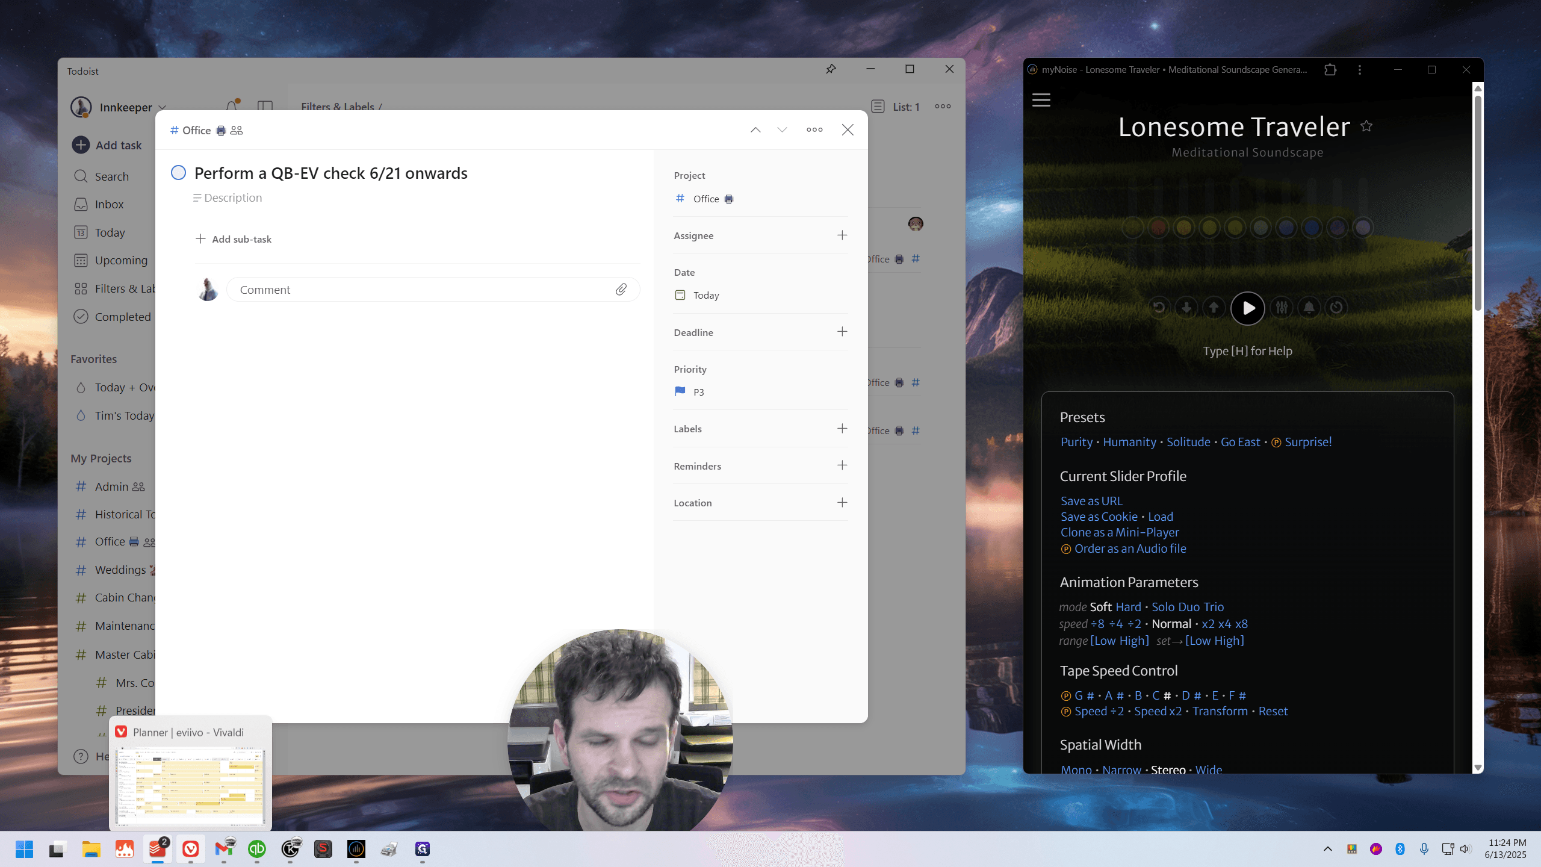Pin the Todoist window with the pin icon
The image size is (1541, 867).
point(831,69)
